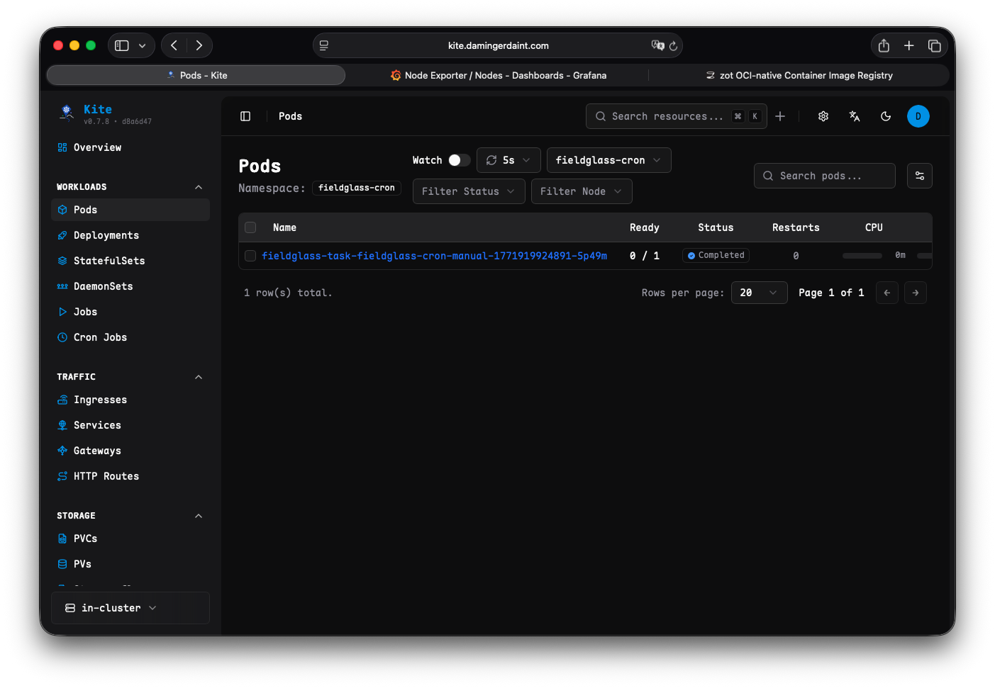Check the select-all checkbox in table header
This screenshot has width=995, height=688.
(x=250, y=227)
